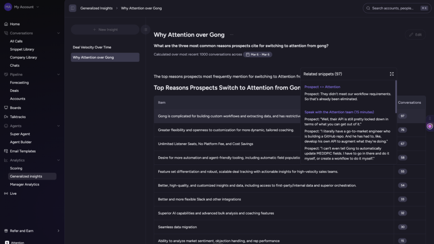
Task: Go to Chats
Action: pyautogui.click(x=14, y=65)
